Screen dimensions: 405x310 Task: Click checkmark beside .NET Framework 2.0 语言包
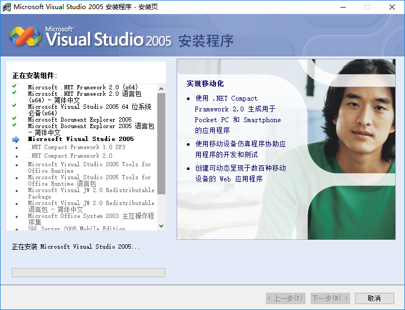click(15, 93)
